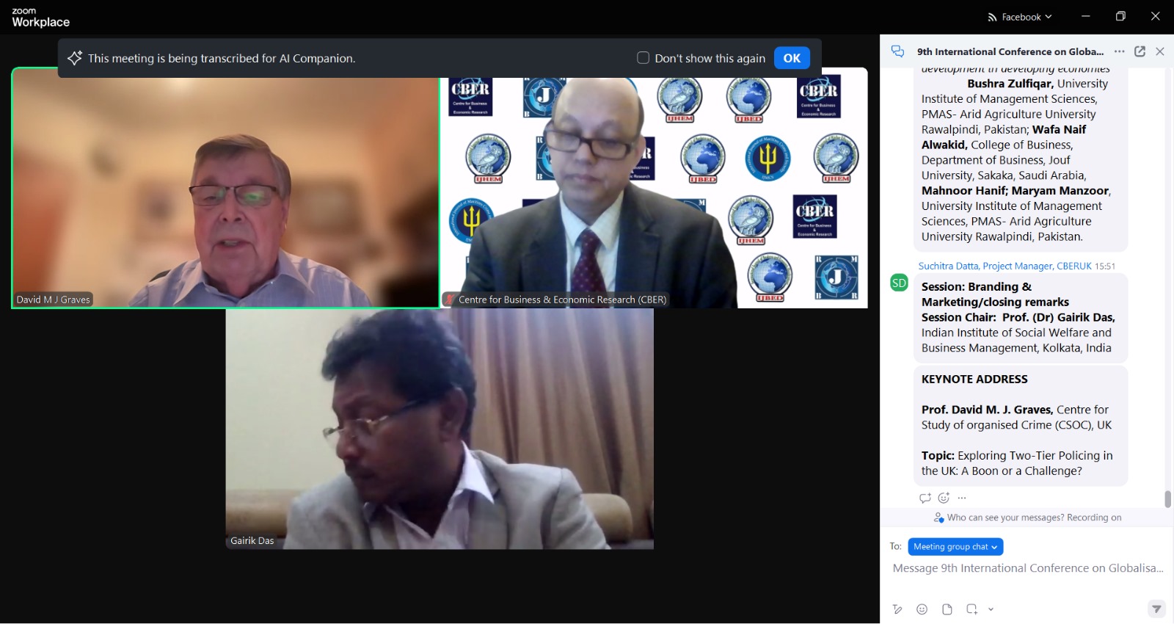Screen dimensions: 1174x624
Task: Click the screenshot capture icon in chat
Action: (x=971, y=609)
